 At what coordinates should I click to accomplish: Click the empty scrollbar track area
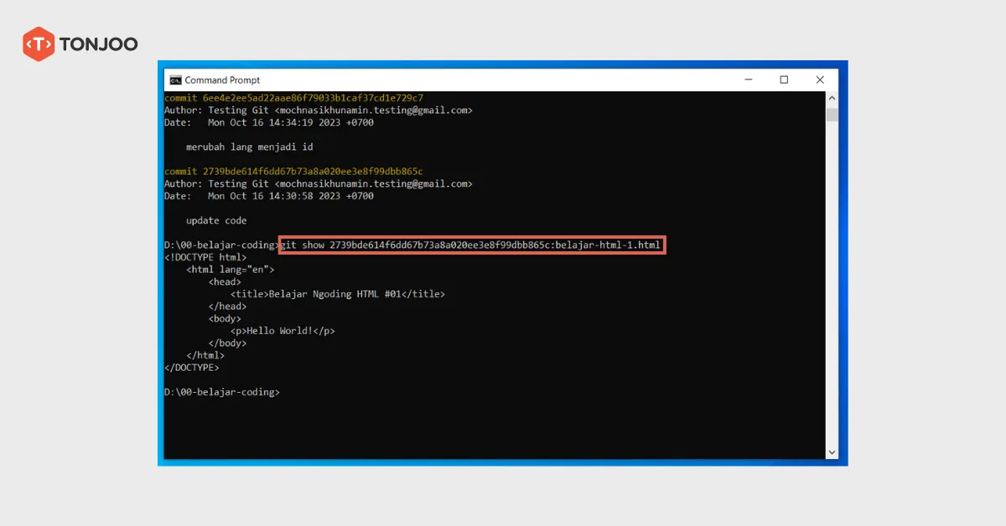click(x=832, y=285)
